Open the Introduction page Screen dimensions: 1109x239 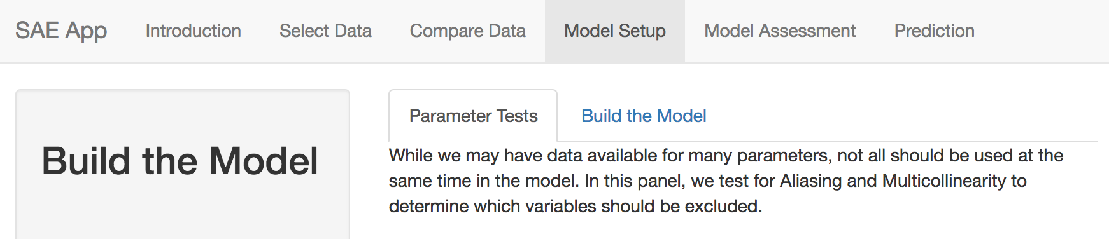click(x=193, y=31)
